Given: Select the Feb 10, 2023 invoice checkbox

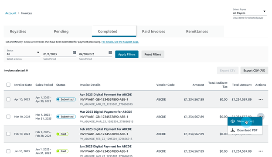Looking at the screenshot, I should pos(8,134).
